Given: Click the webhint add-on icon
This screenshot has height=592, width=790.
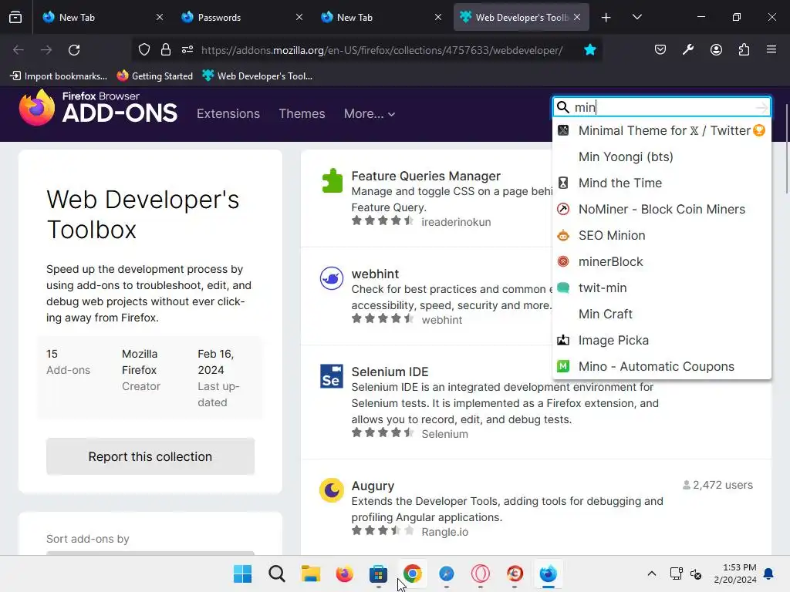Looking at the screenshot, I should click(x=332, y=278).
